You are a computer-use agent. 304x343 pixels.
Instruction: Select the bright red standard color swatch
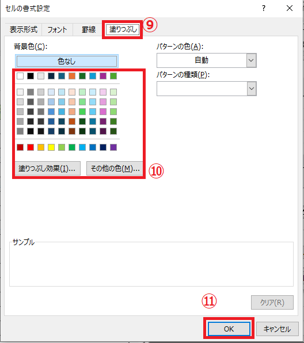pos(31,147)
